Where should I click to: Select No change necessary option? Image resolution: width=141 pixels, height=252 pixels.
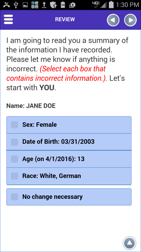pos(69,197)
